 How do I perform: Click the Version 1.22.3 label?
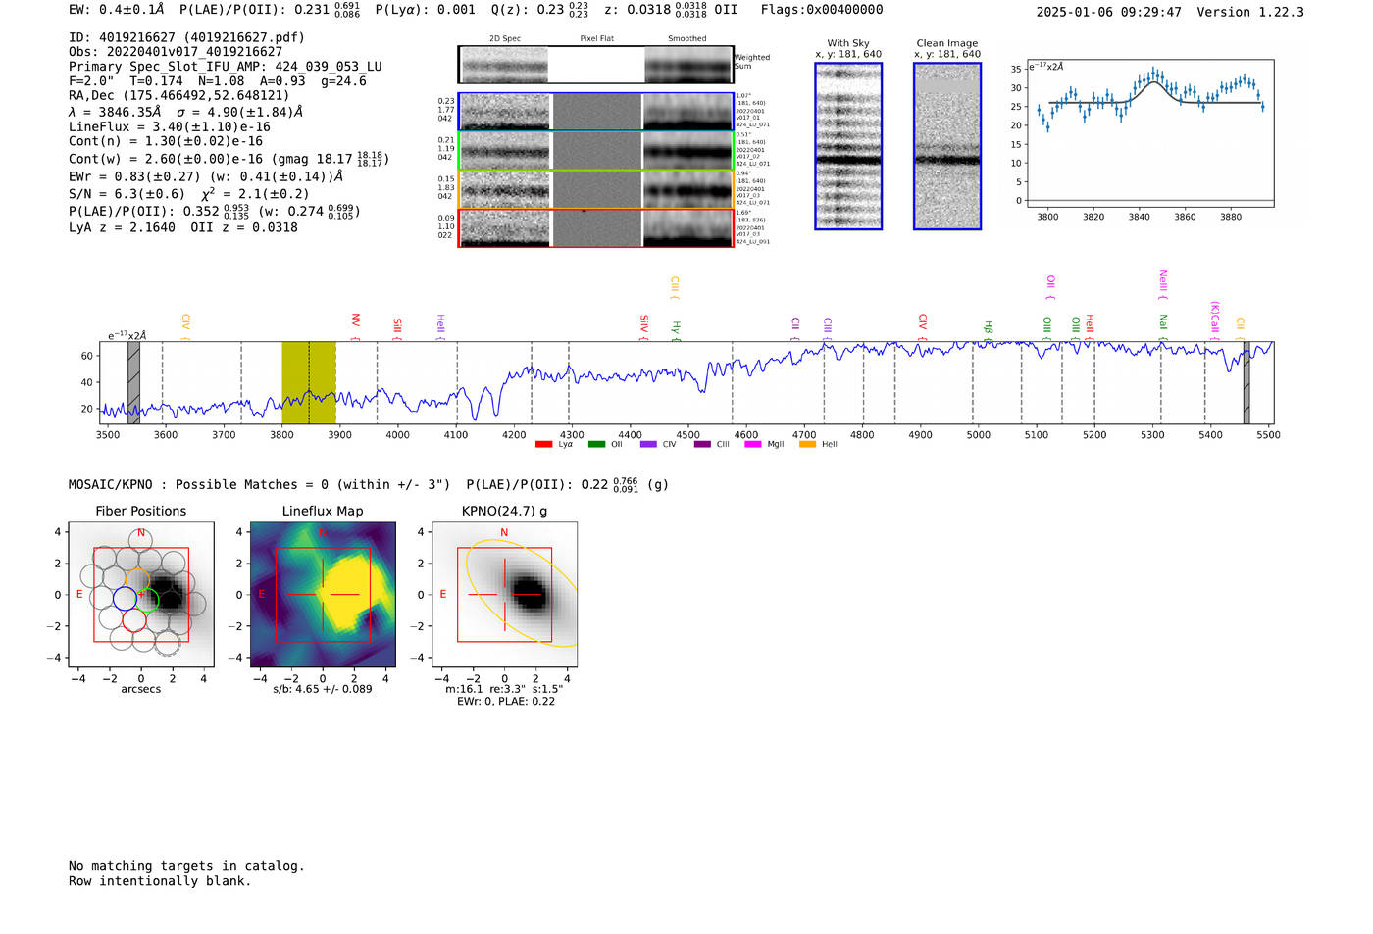click(1250, 12)
